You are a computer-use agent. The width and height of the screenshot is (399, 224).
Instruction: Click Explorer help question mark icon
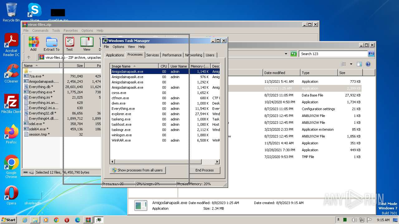point(368,64)
